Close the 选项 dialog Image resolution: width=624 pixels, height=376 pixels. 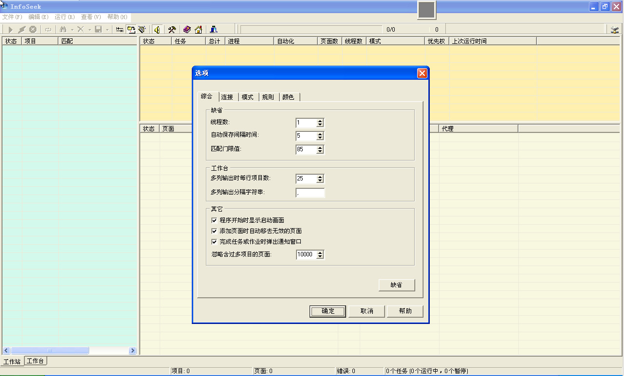click(422, 73)
